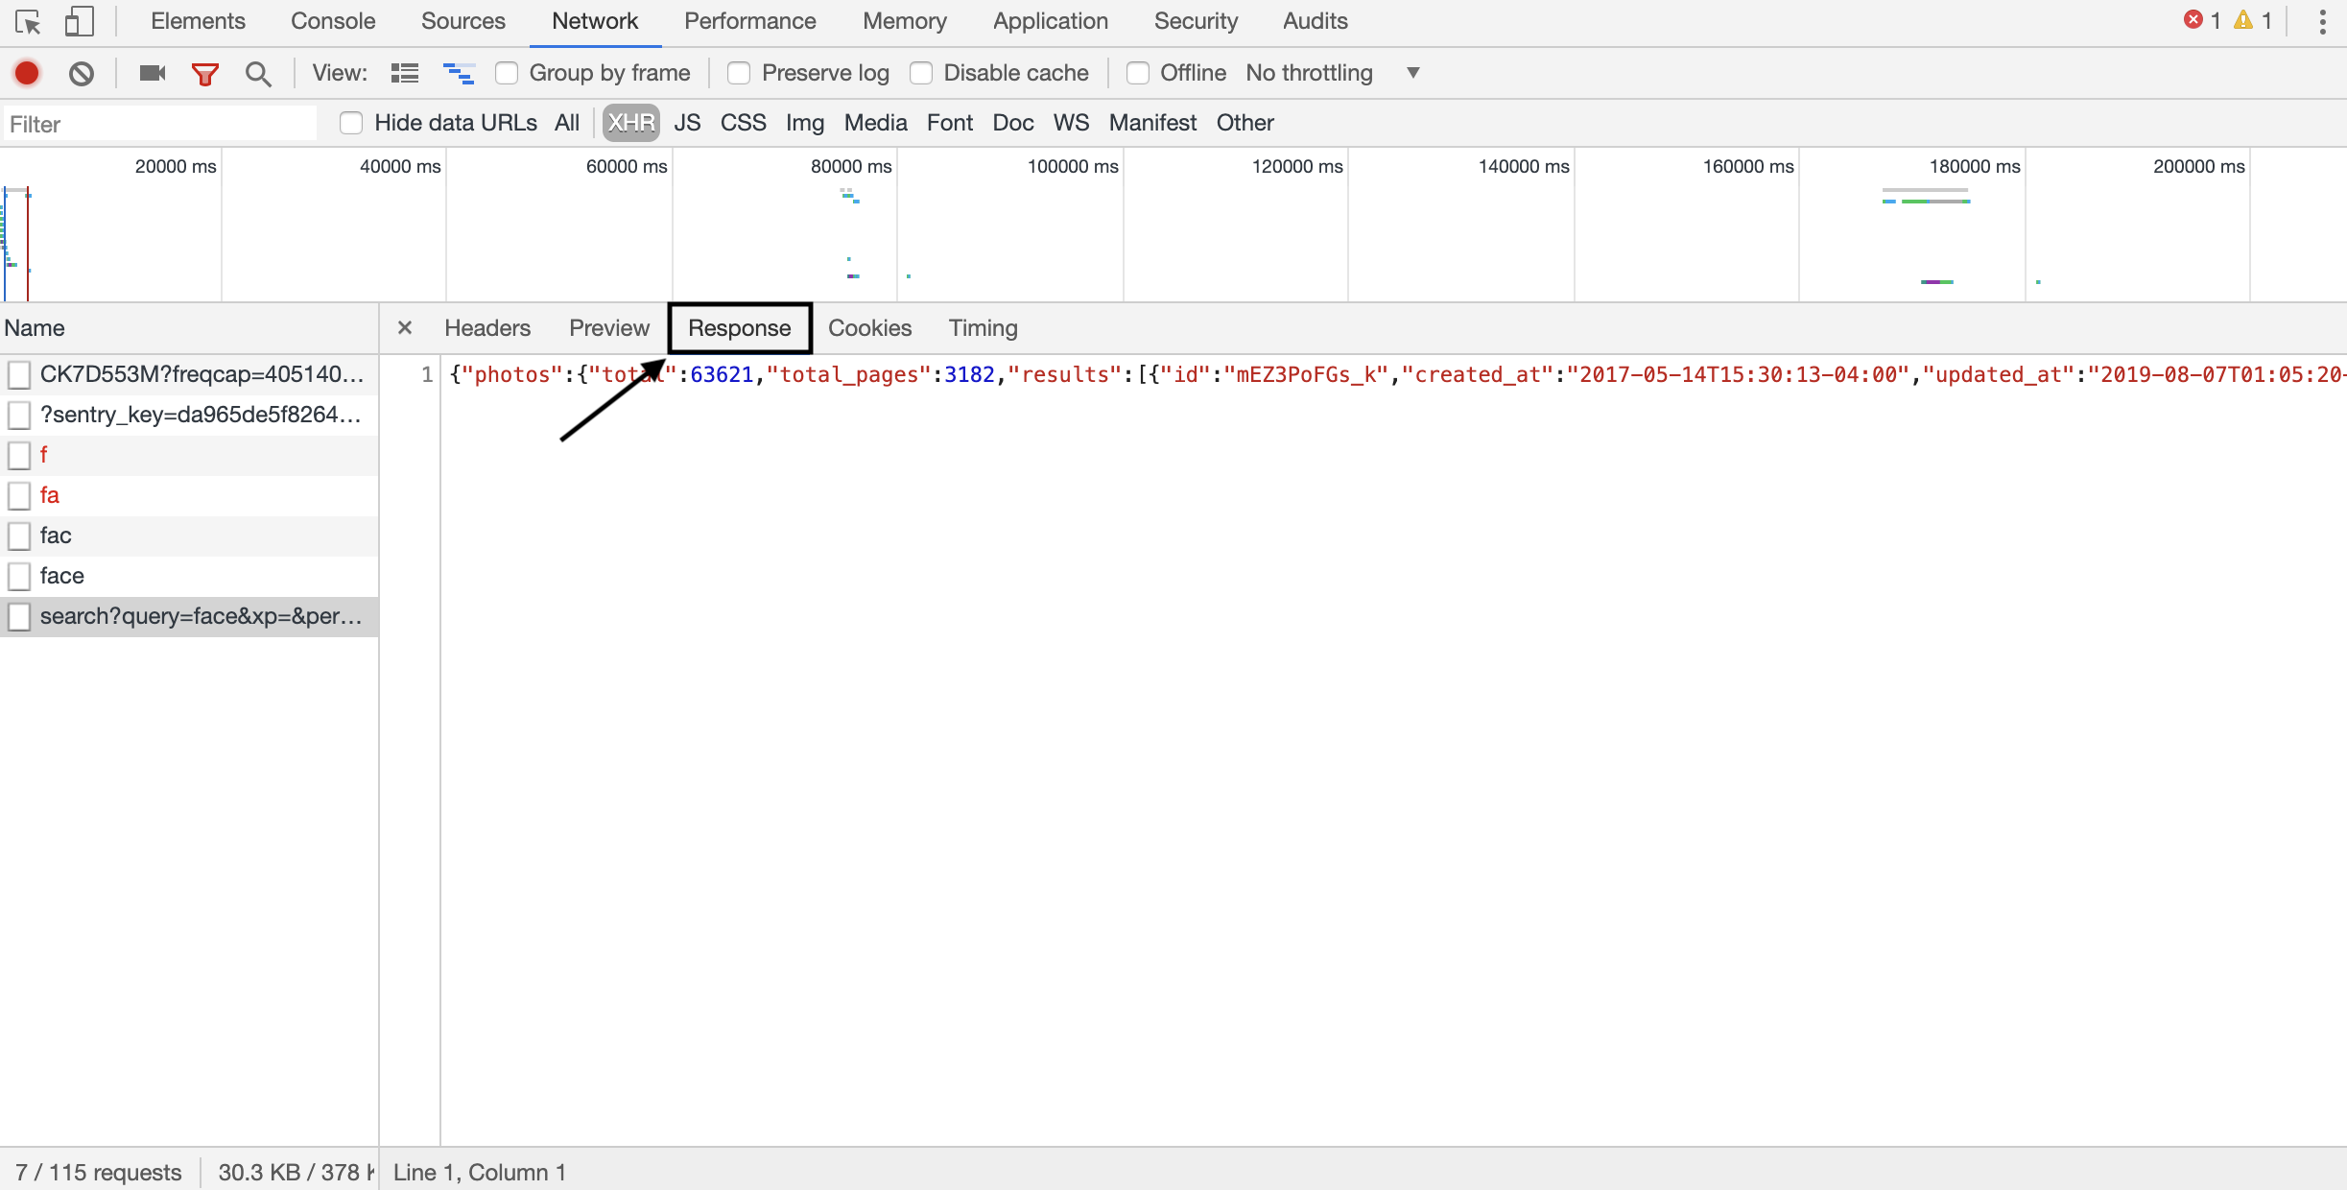Tick the Hide data URLs checkbox

351,123
